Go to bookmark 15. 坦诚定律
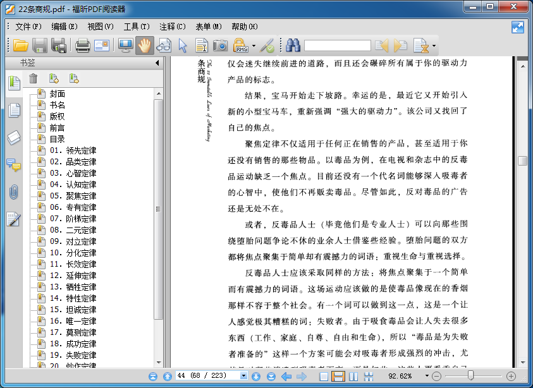This screenshot has height=388, width=533. pyautogui.click(x=73, y=310)
